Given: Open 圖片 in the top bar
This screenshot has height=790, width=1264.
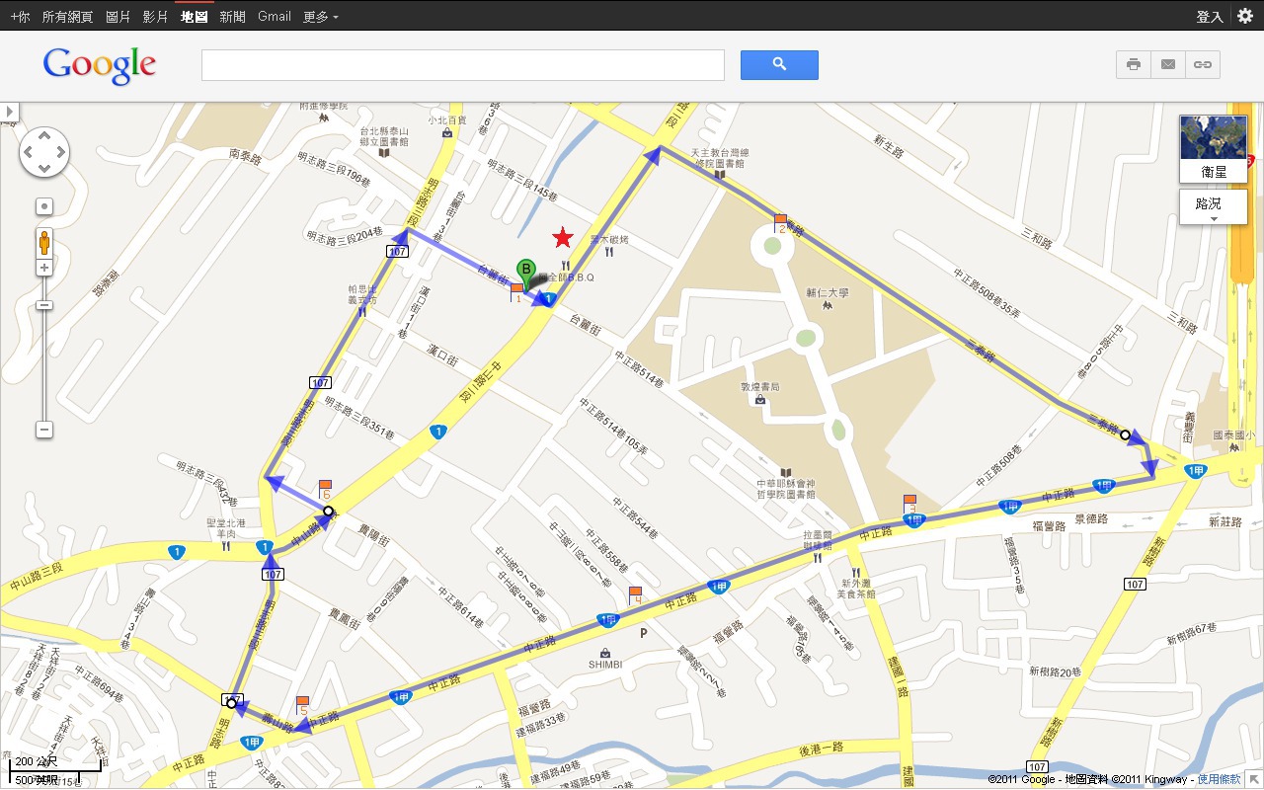Looking at the screenshot, I should (x=118, y=16).
